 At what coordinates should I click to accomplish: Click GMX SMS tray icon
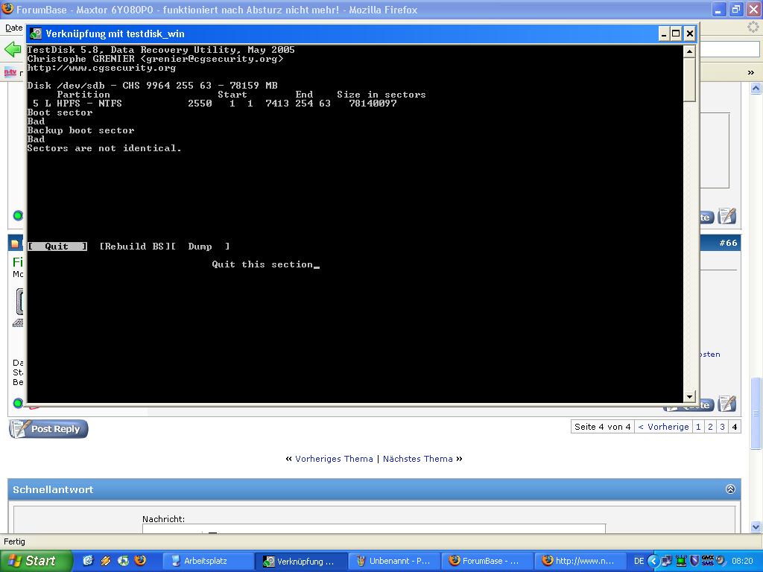tap(708, 560)
